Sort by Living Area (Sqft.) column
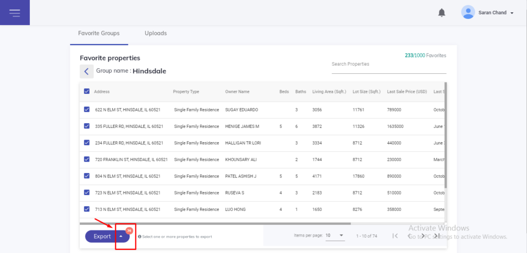527x253 pixels. pos(329,91)
